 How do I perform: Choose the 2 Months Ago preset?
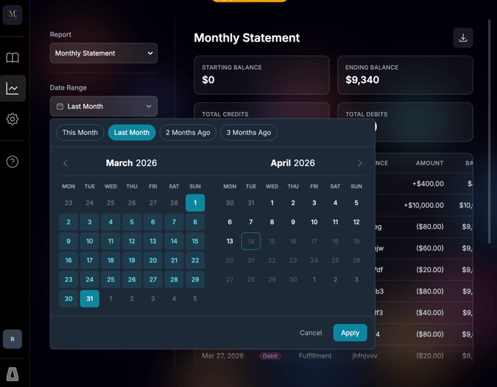click(x=188, y=133)
